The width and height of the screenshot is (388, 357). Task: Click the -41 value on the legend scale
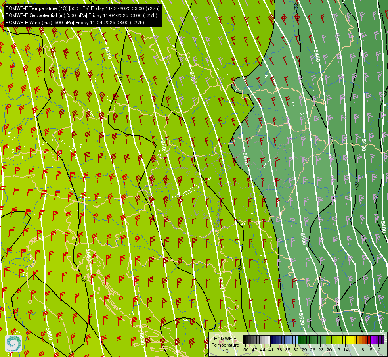click(270, 350)
